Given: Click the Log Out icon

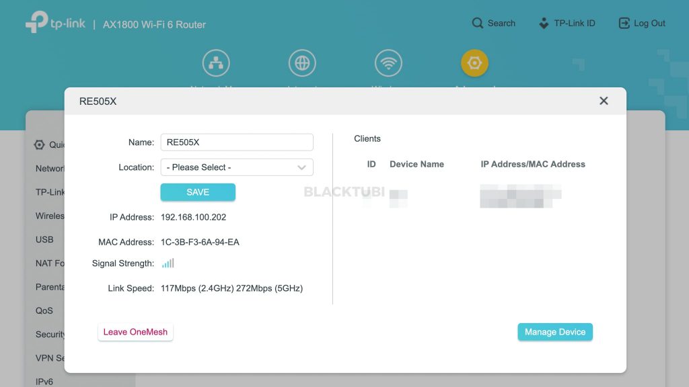Looking at the screenshot, I should tap(624, 23).
